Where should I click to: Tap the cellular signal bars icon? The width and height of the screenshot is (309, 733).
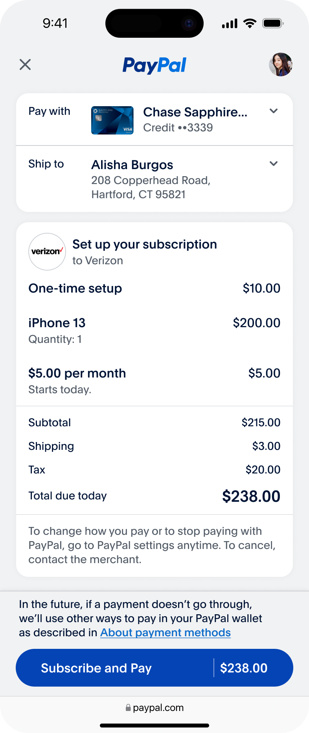click(230, 24)
